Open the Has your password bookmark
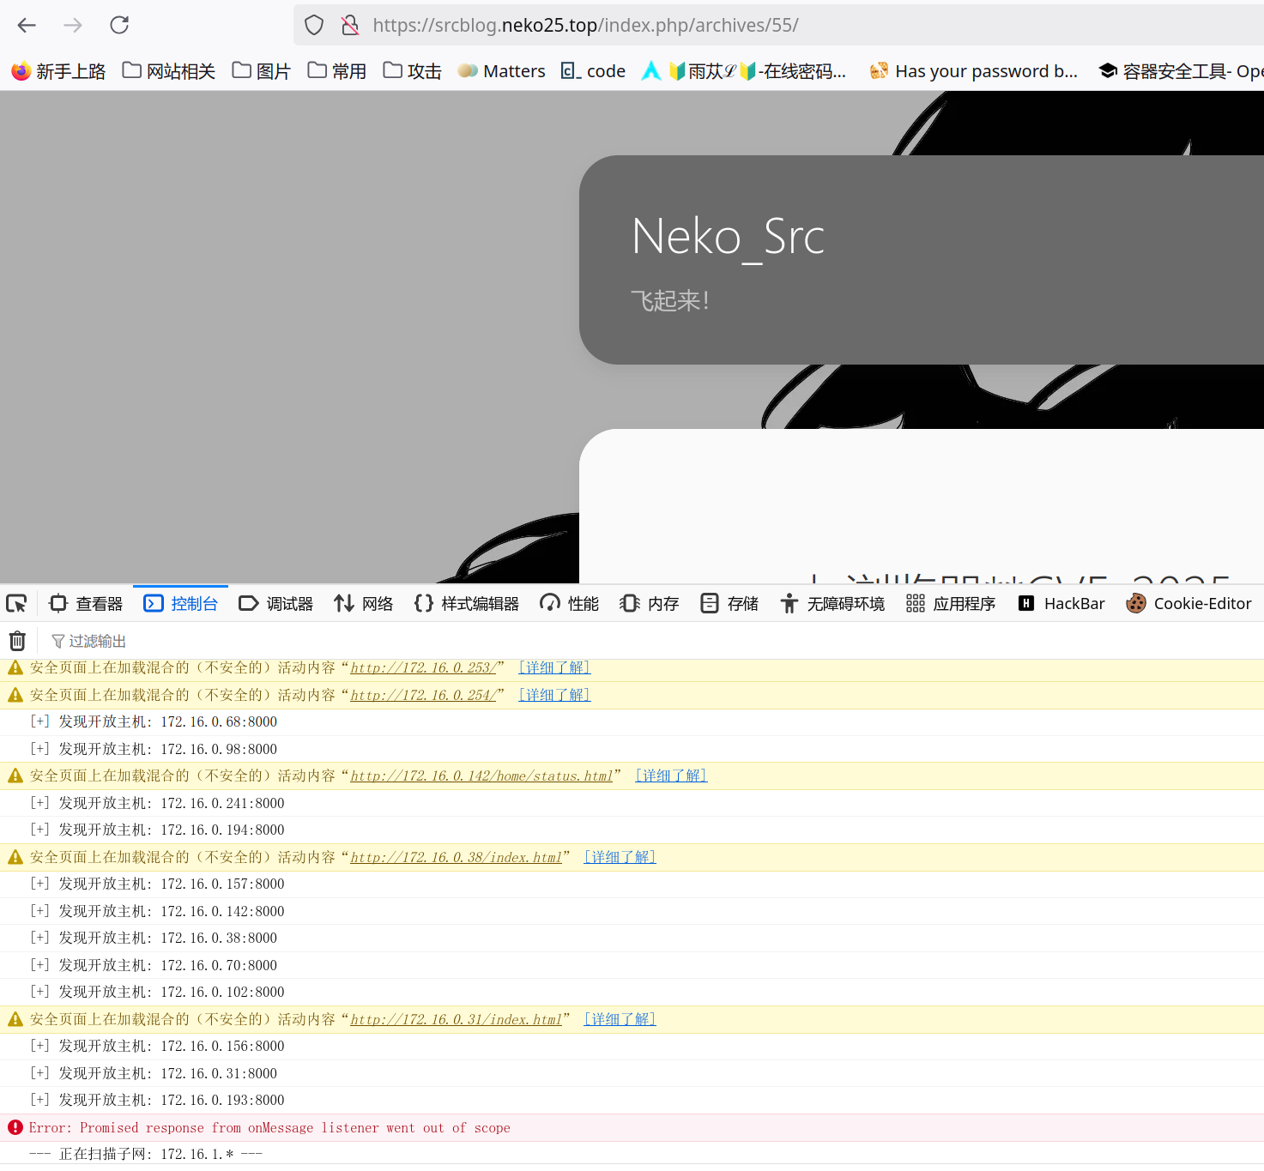The image size is (1264, 1171). coord(974,71)
